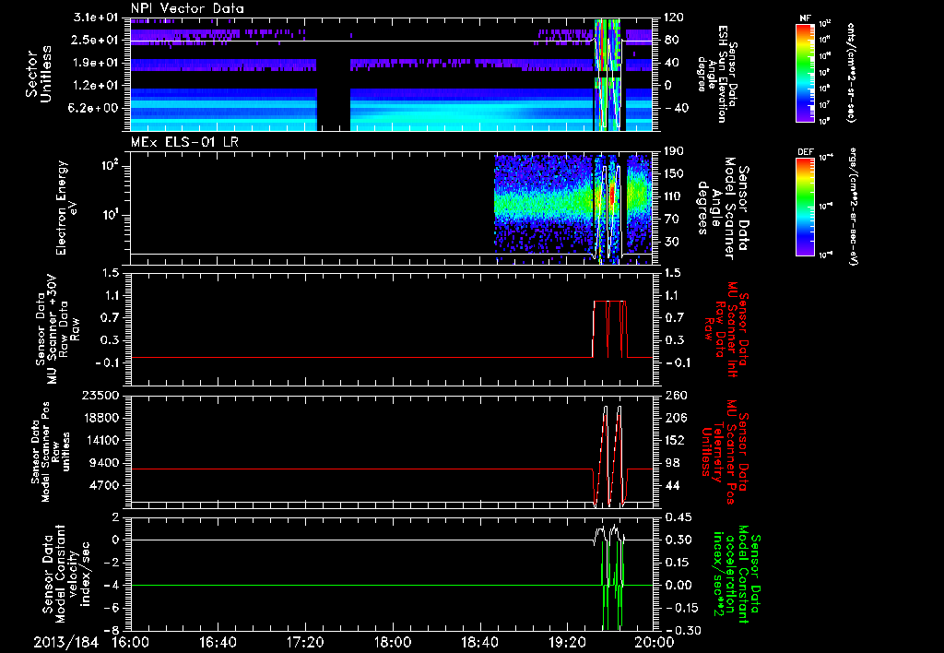Click the DEF color bar gradient
Viewport: 944px width, 653px height.
coord(805,206)
